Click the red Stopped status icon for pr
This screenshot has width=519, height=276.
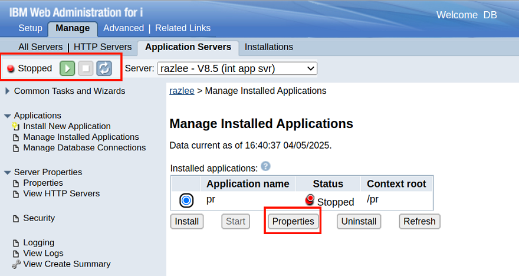point(310,200)
